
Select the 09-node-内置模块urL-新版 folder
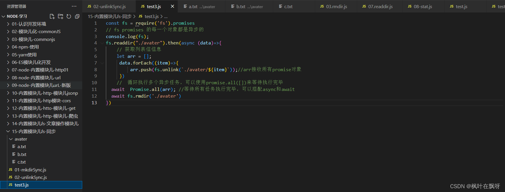[41, 85]
